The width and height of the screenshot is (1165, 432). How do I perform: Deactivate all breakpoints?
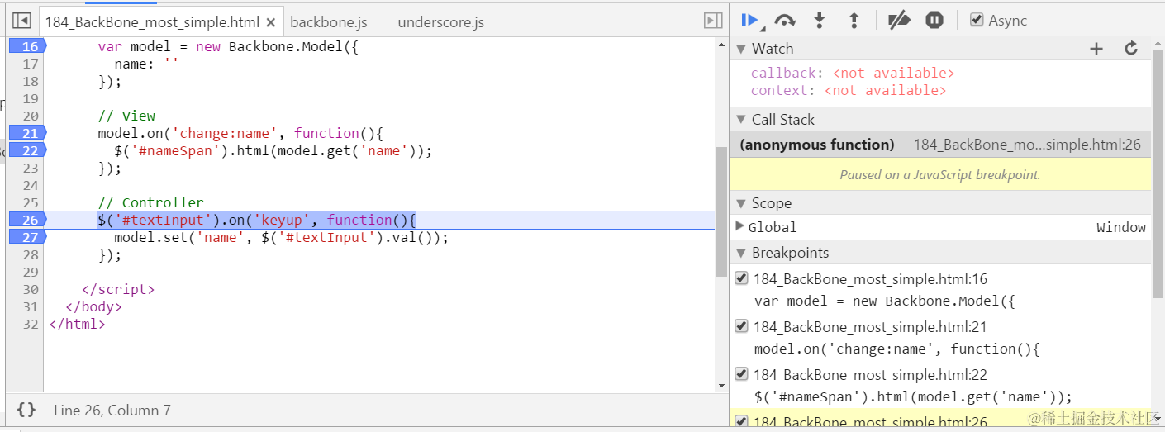click(899, 21)
